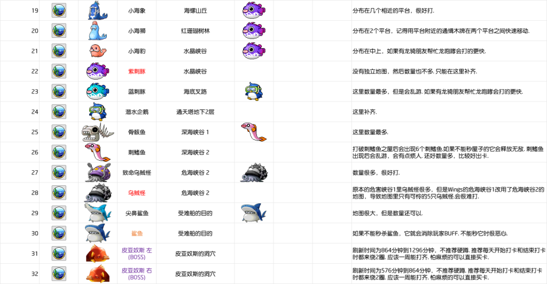Click the red 紫刺豚 monster name
The height and width of the screenshot is (284, 547).
137,72
